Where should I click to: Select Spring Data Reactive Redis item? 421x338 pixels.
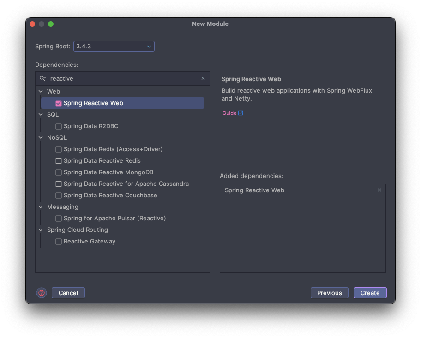102,161
